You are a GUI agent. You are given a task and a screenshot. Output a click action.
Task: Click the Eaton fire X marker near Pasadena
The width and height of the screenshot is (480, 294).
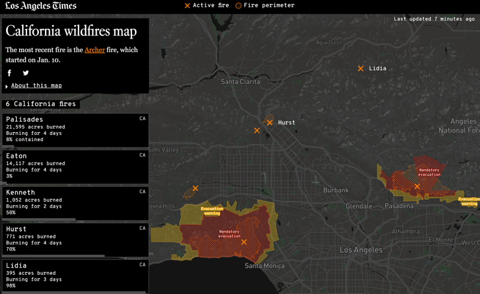click(417, 187)
